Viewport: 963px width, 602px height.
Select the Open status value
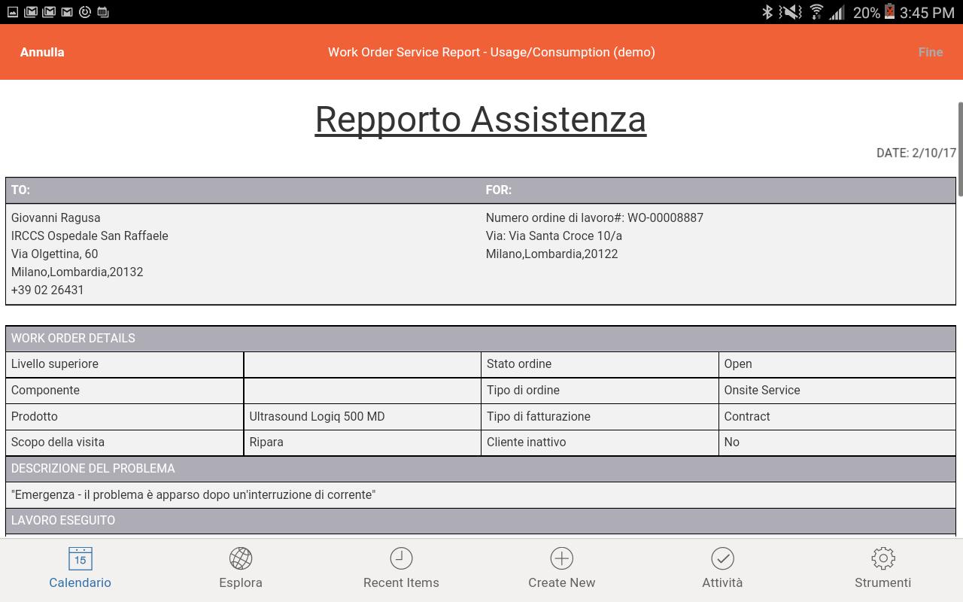pos(738,363)
